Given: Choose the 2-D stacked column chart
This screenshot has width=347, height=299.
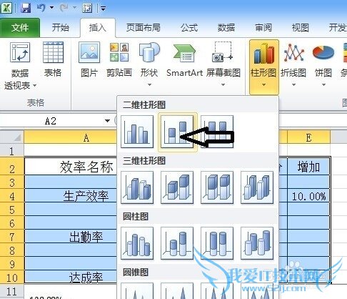Looking at the screenshot, I should 177,132.
